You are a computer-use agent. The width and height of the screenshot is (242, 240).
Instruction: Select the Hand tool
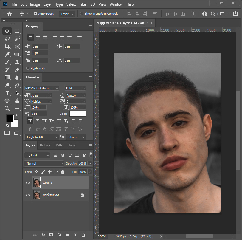pyautogui.click(x=17, y=101)
